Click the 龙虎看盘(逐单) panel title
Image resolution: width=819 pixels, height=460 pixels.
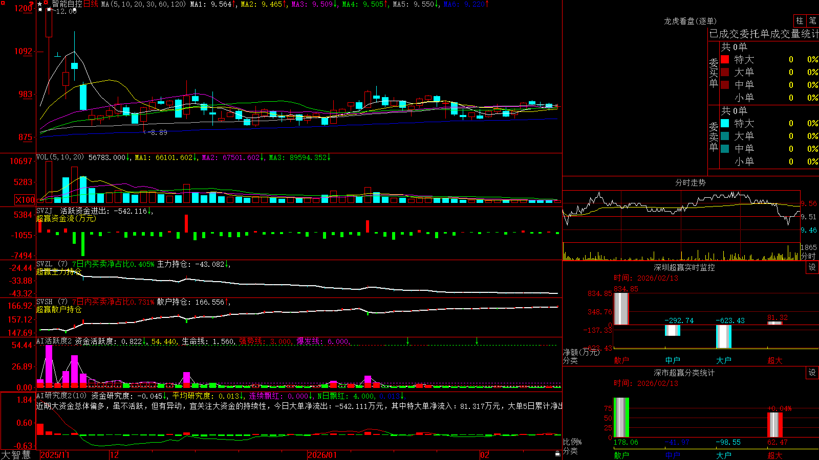(x=690, y=21)
